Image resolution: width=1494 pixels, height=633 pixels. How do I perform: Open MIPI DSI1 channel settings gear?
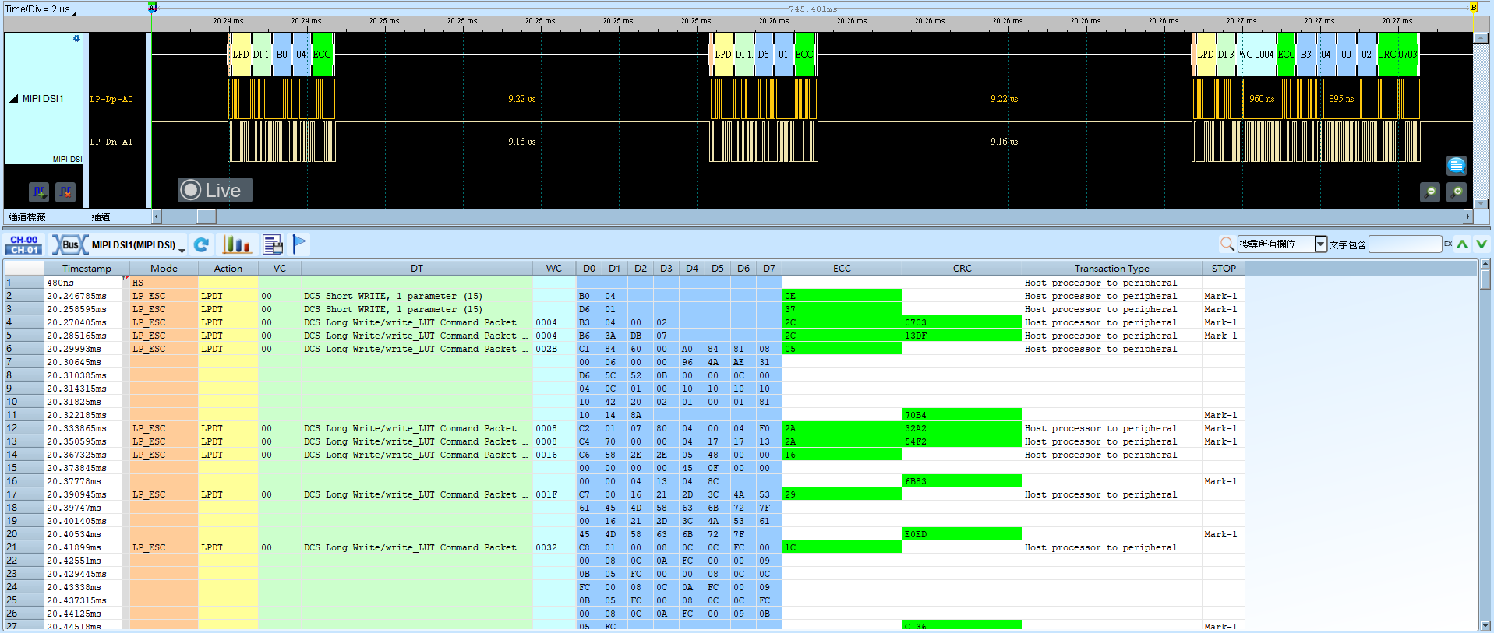point(76,38)
